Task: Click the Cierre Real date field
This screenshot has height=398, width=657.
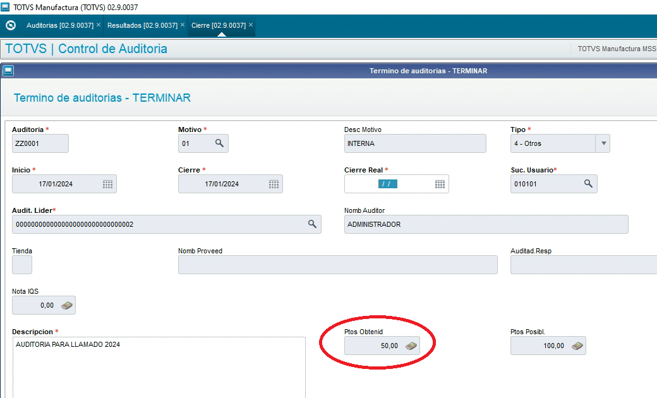Action: coord(396,184)
